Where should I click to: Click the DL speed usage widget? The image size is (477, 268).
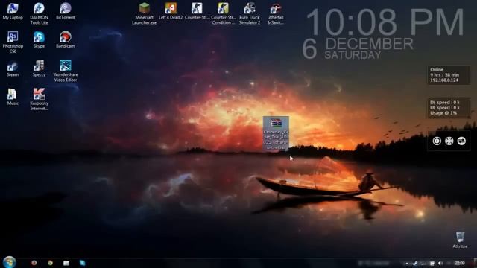pos(449,108)
